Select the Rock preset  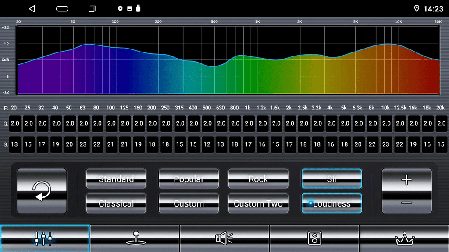click(258, 179)
